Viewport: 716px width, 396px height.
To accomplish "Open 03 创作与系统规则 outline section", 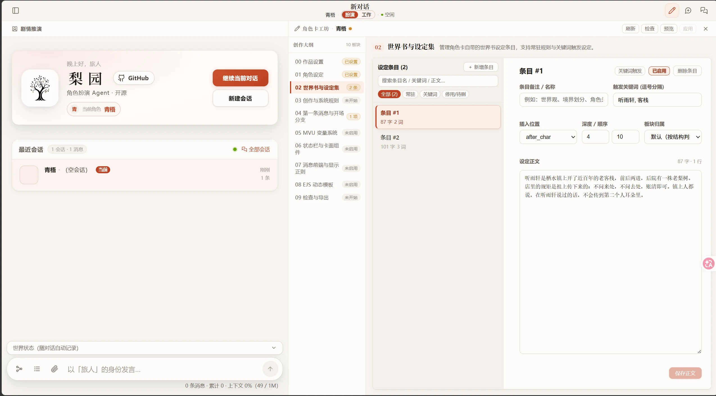I will click(327, 100).
